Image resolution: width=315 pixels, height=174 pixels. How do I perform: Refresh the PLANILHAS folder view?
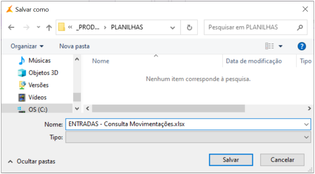click(x=189, y=27)
